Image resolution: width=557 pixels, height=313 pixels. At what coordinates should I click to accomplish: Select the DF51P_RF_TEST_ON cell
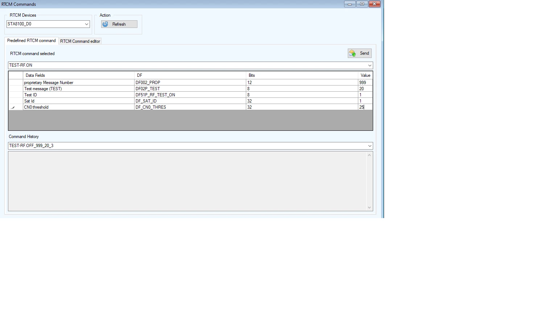190,95
